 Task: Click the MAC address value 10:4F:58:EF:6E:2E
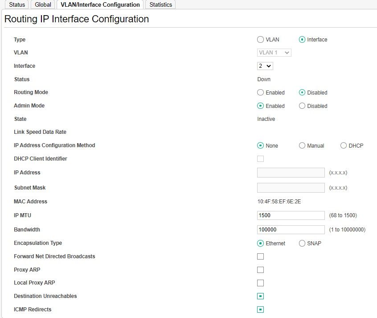pyautogui.click(x=279, y=202)
